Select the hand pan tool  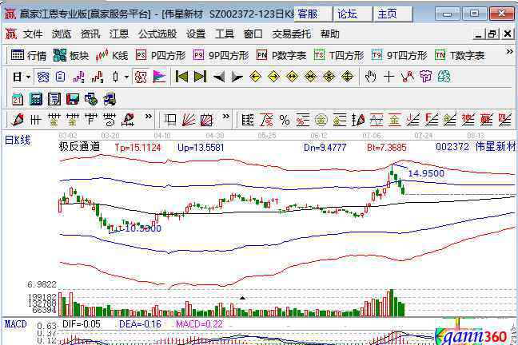tap(370, 77)
